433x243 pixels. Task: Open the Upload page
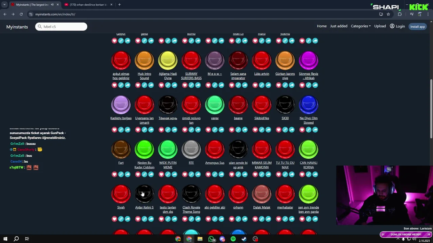click(x=380, y=26)
